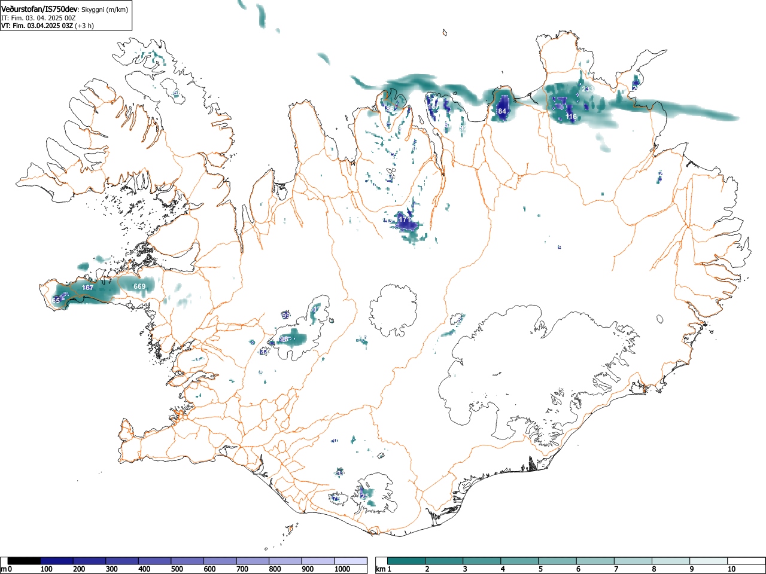This screenshot has height=574, width=766.
Task: Click the 800 label on the meter scale
Action: click(275, 569)
